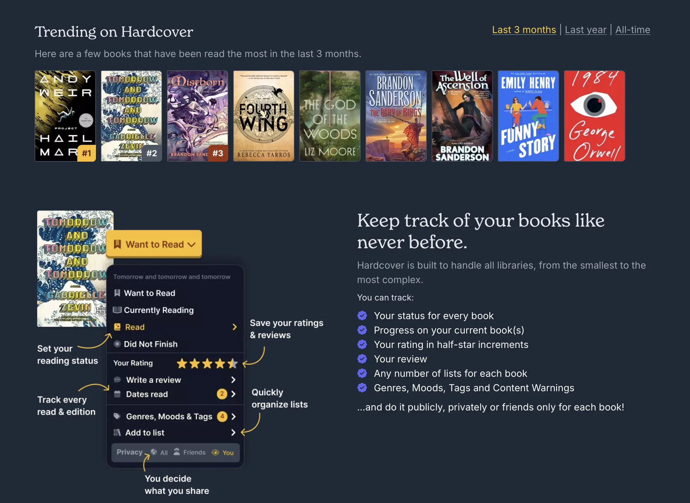690x503 pixels.
Task: Click the Did Not Finish circle icon
Action: coord(117,344)
